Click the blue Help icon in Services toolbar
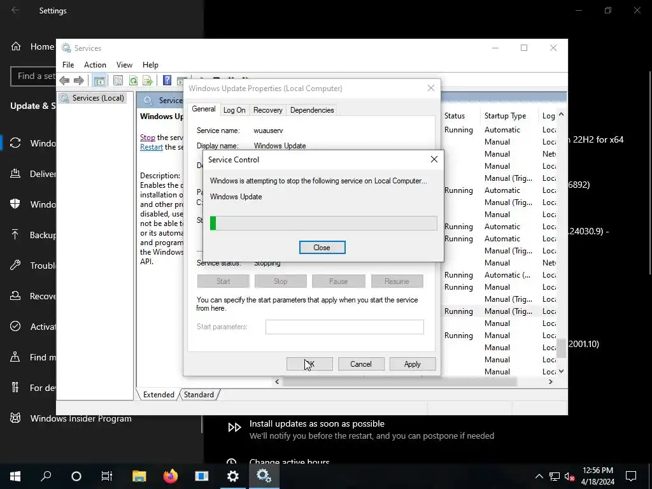Image resolution: width=652 pixels, height=489 pixels. (x=167, y=80)
